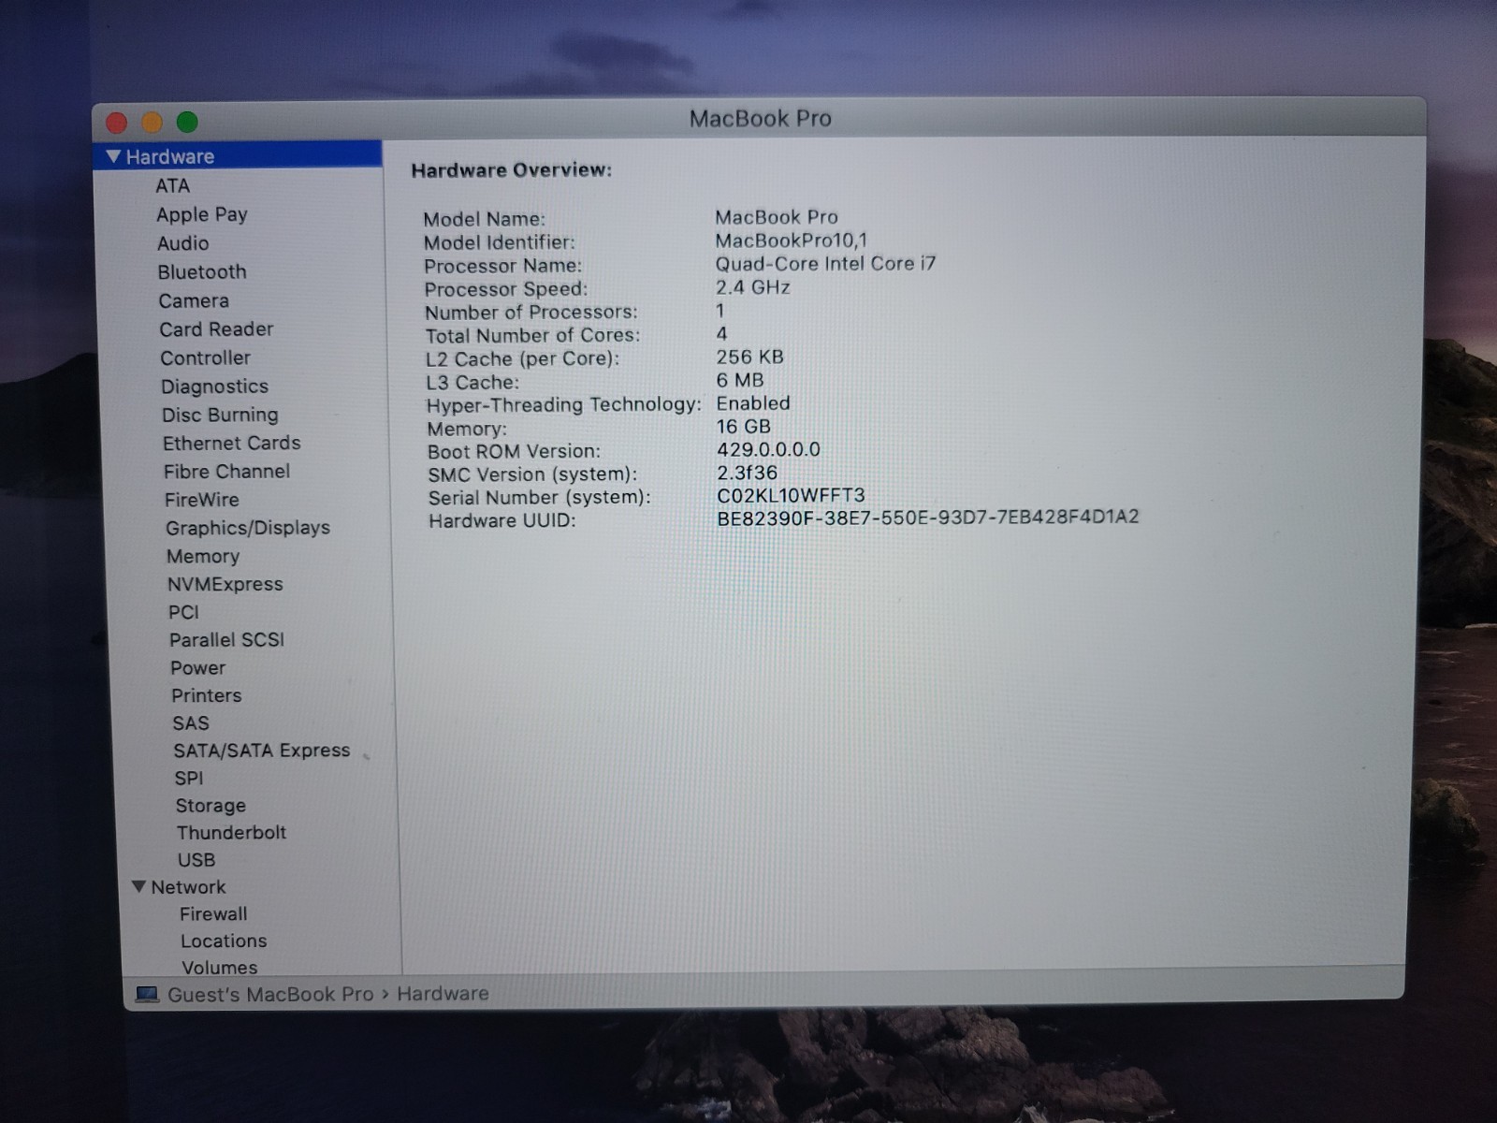Select Printers in the sidebar
Viewport: 1497px width, 1123px height.
207,695
